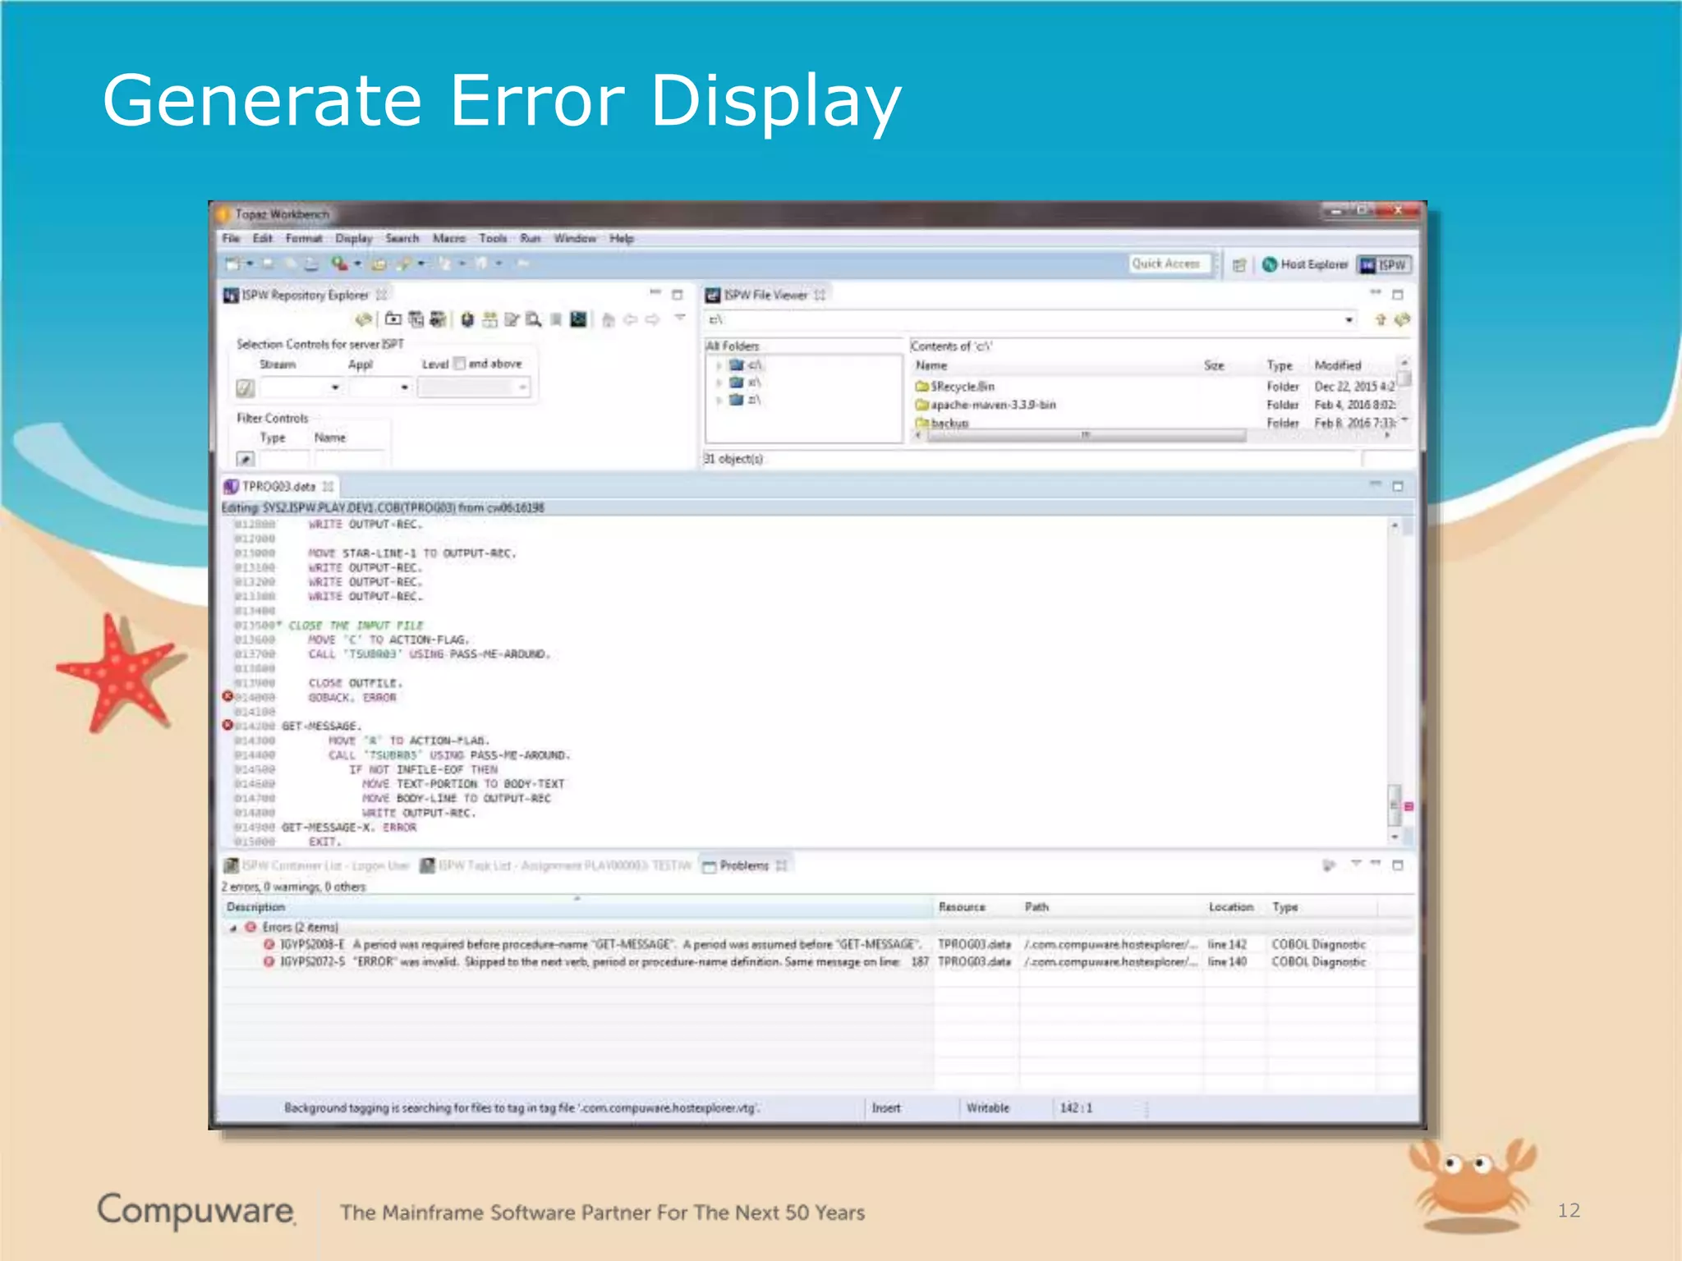
Task: Click the red-green debug icon in the main toolbar
Action: point(339,264)
